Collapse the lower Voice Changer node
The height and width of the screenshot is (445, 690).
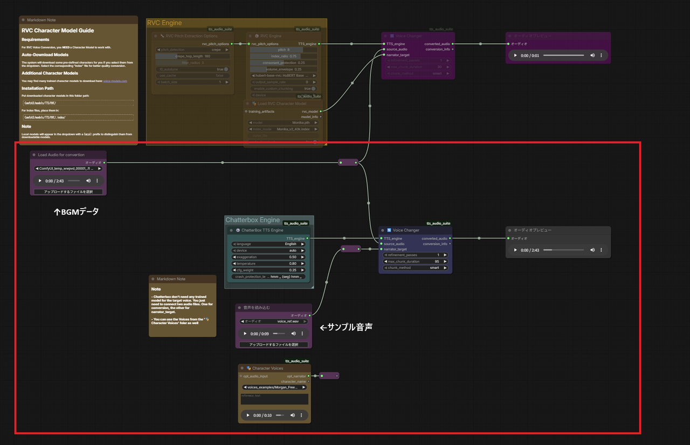382,230
